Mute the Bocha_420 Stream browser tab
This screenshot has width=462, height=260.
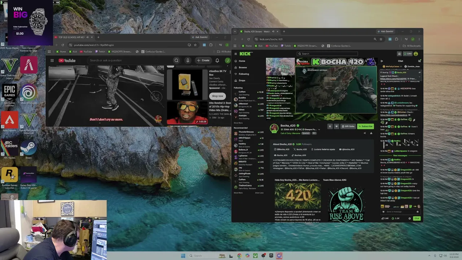point(273,31)
